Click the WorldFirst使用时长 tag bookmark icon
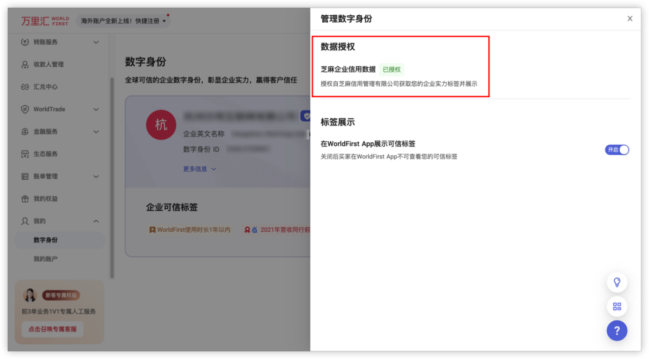The image size is (649, 359). [x=152, y=230]
